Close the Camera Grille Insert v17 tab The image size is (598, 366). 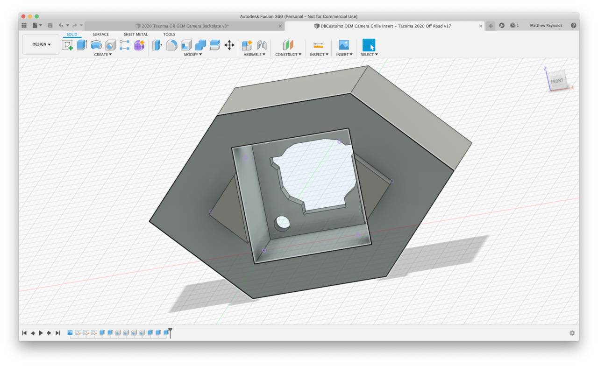(x=481, y=26)
